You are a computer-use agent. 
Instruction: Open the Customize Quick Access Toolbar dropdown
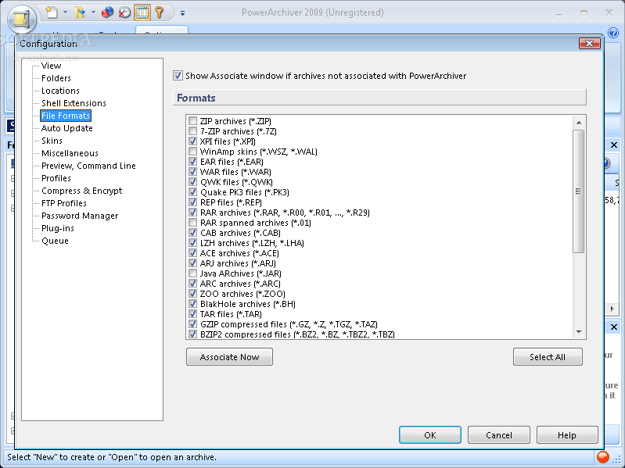coord(182,13)
